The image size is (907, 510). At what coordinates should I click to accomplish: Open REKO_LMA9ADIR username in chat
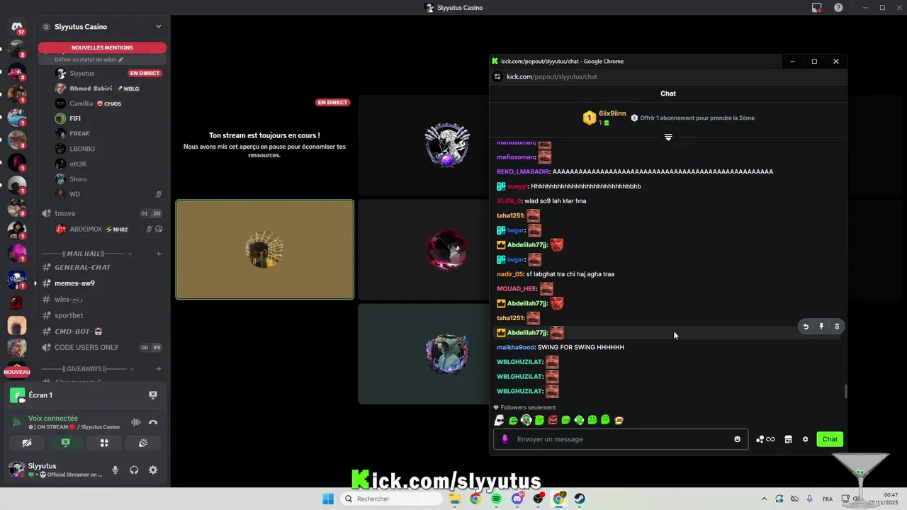click(523, 171)
